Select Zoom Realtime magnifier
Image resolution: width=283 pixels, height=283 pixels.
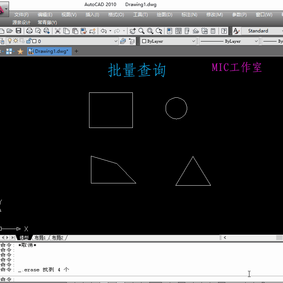pos(141,31)
